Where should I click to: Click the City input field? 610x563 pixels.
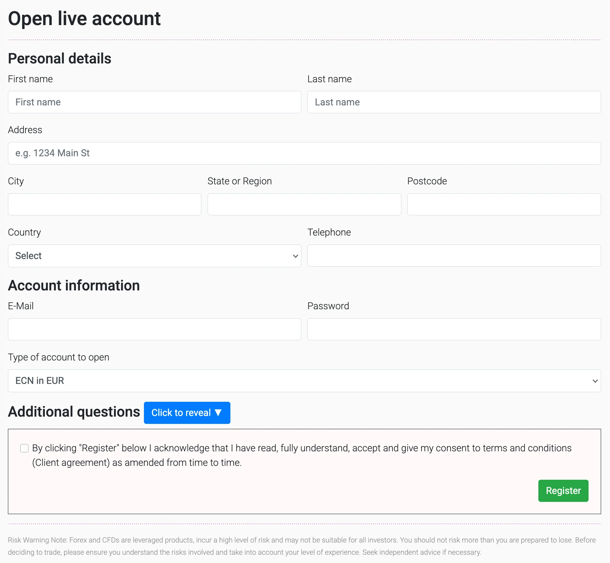[x=104, y=204]
